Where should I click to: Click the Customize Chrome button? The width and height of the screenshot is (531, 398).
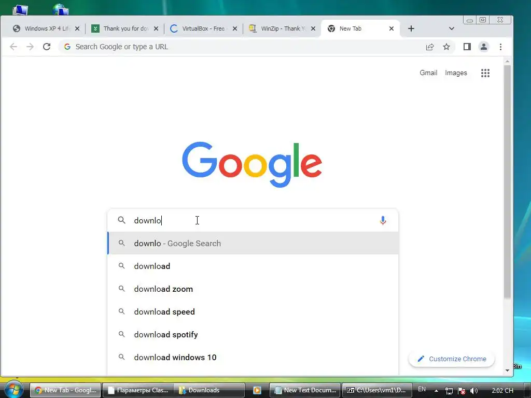[x=452, y=359]
